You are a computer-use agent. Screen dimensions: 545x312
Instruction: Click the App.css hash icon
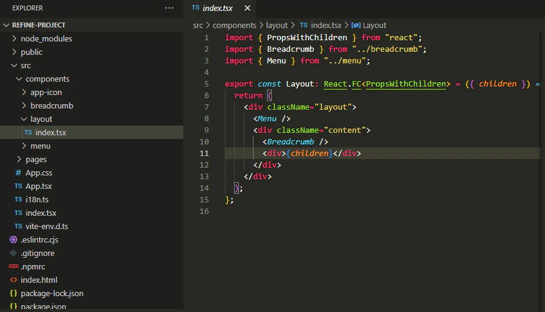(x=18, y=172)
